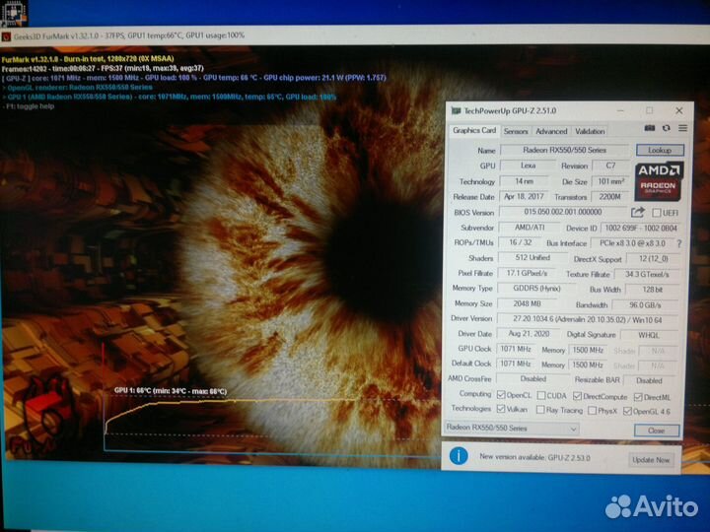Click the bus interface question mark
The height and width of the screenshot is (532, 710).
(x=678, y=244)
